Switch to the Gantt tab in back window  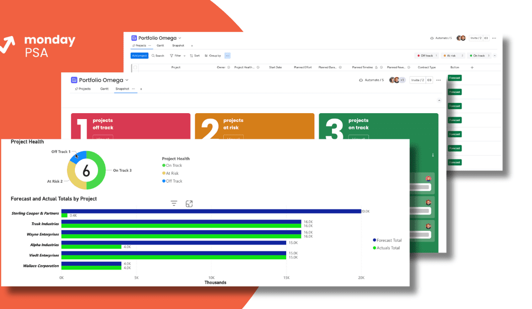161,45
